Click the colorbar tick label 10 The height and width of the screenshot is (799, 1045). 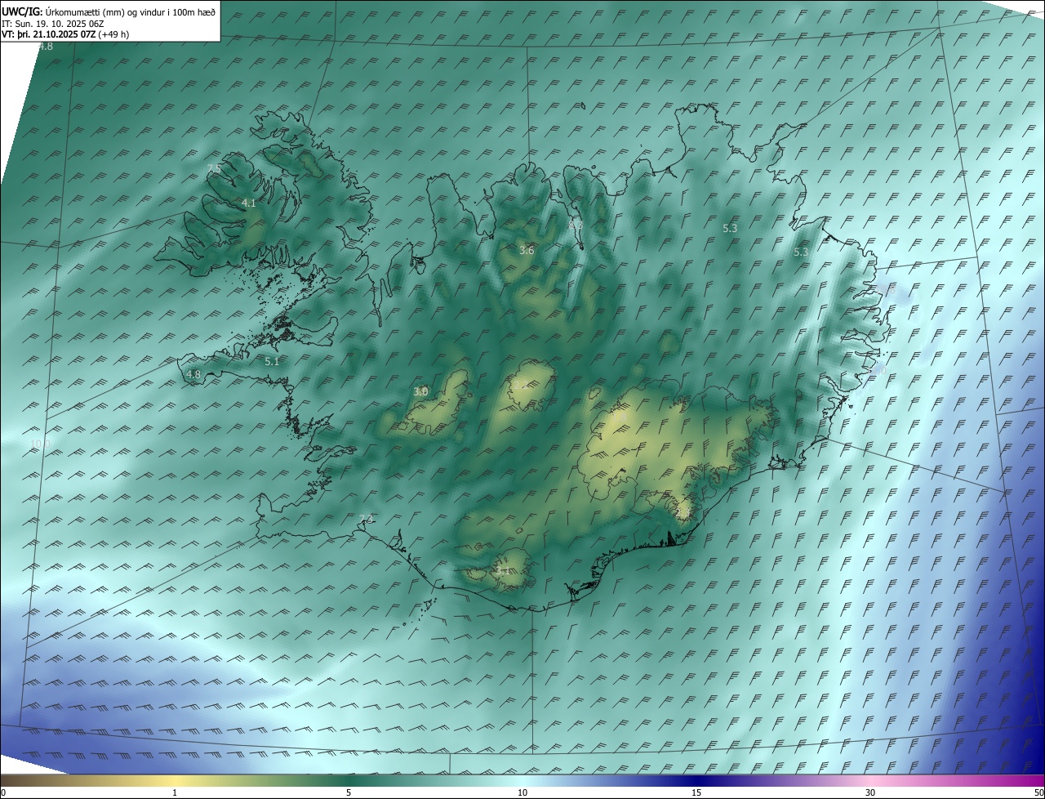[x=522, y=792]
